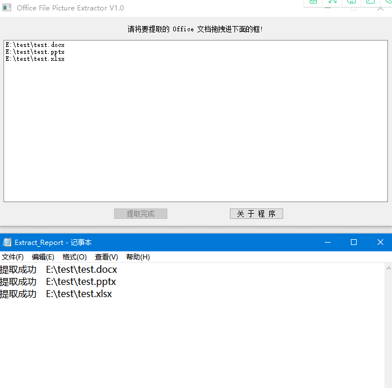This screenshot has width=392, height=388.
Task: Click the Extract_Report - 记事本 title text
Action: (53, 242)
